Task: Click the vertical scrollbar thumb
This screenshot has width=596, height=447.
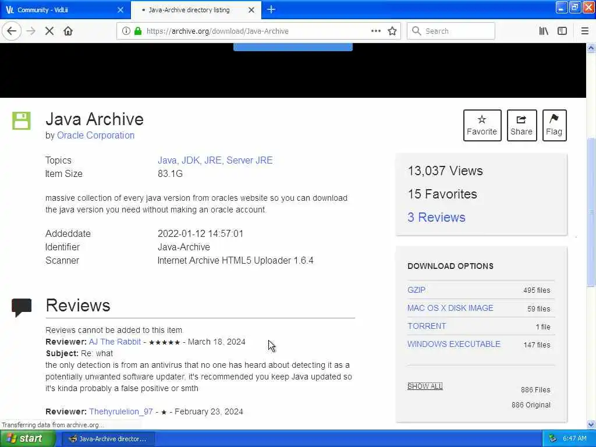Action: pos(591,212)
